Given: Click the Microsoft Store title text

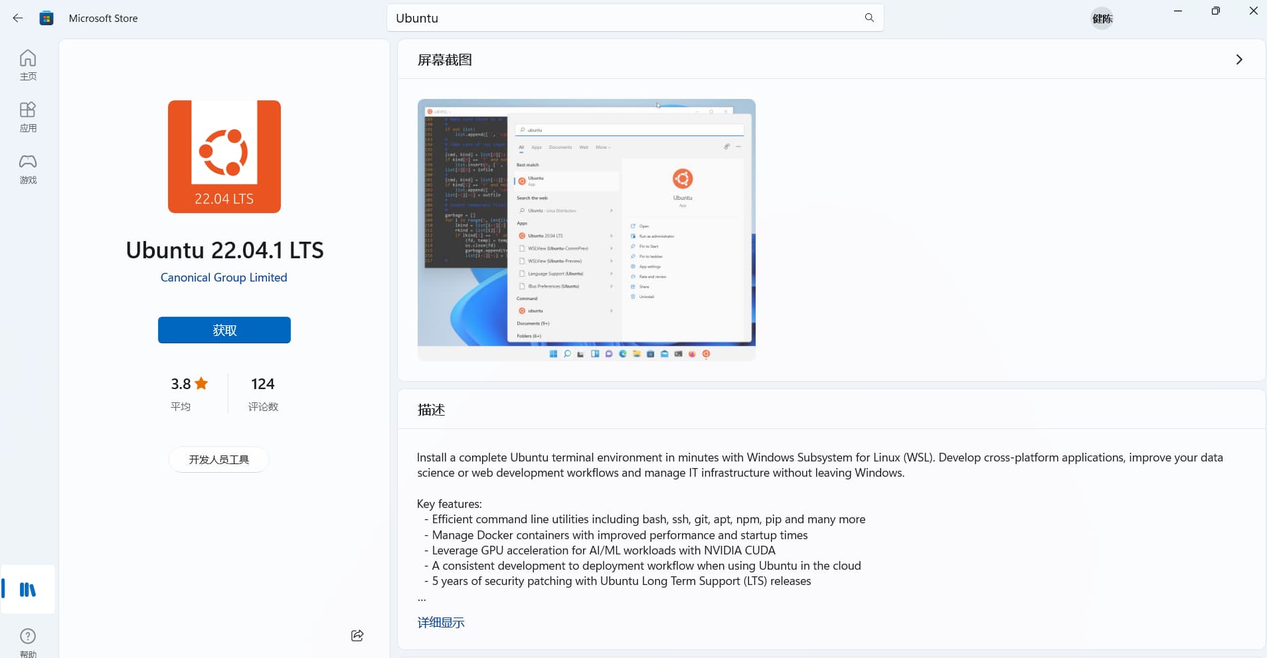Looking at the screenshot, I should [x=104, y=18].
